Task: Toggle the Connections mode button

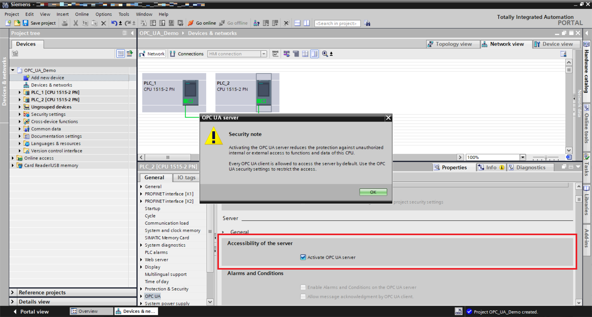Action: (x=187, y=54)
